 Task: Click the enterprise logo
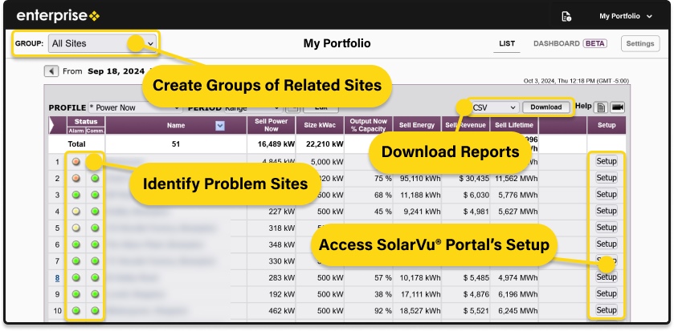(58, 15)
